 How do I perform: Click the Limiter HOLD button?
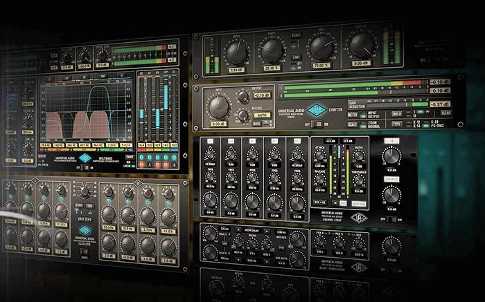coord(396,114)
